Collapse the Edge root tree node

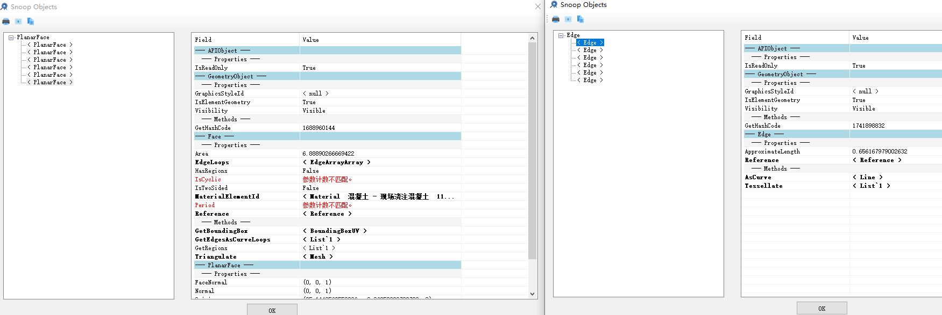561,35
